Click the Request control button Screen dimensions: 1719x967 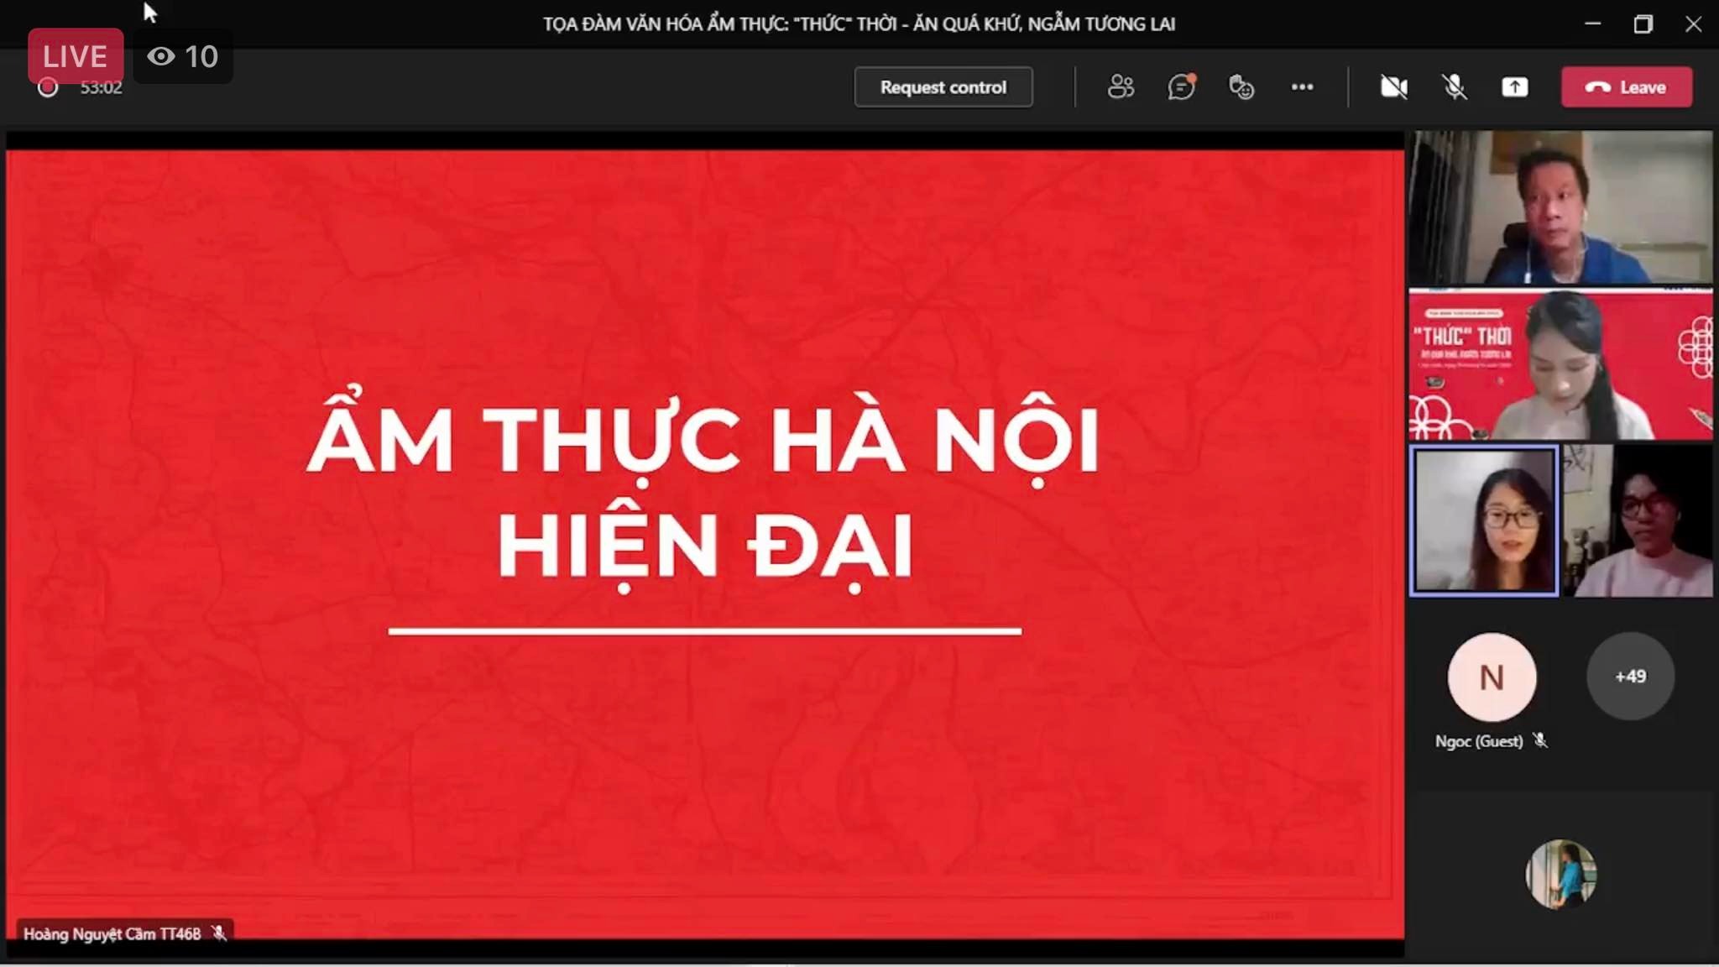point(943,87)
